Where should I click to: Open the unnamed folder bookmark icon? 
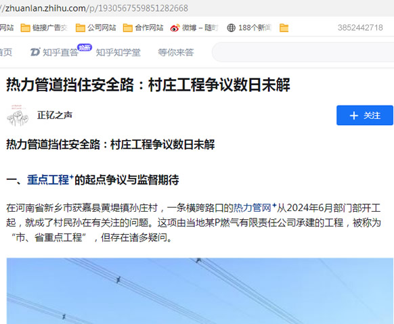284,28
